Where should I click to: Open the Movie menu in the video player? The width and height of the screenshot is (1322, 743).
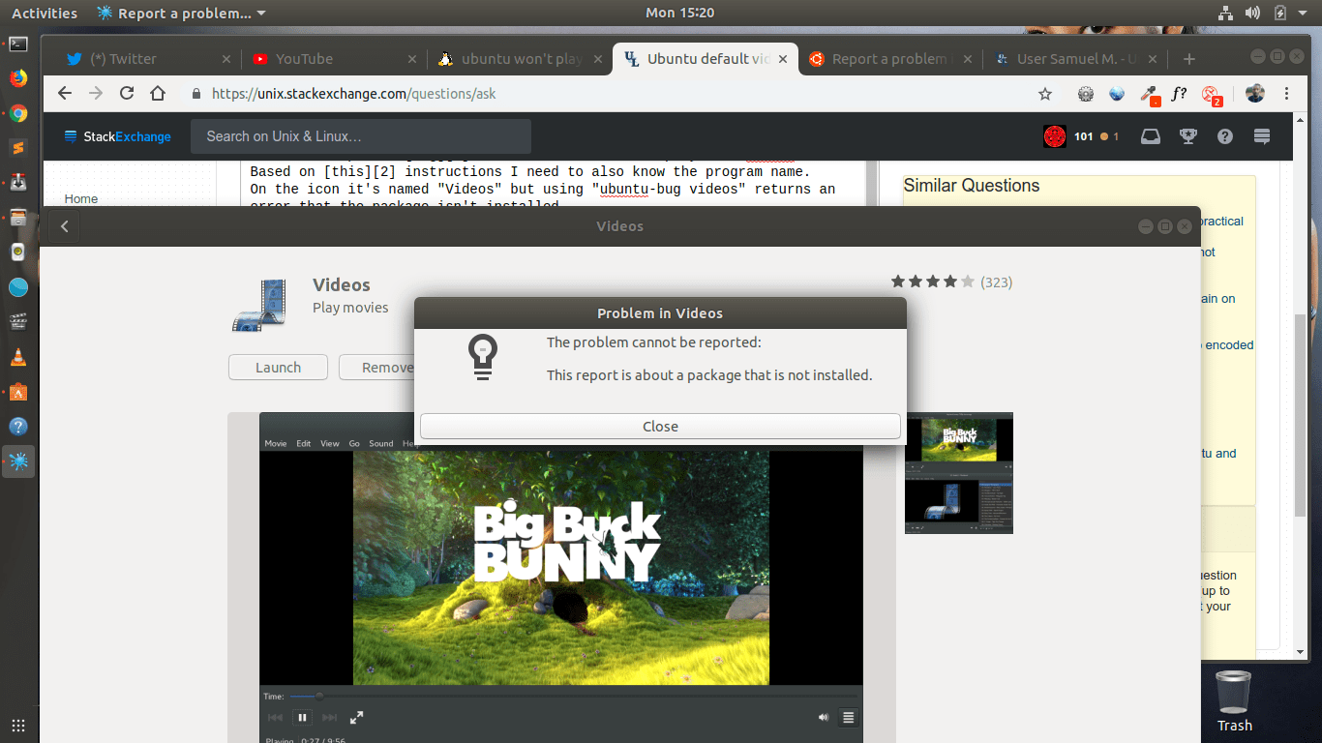pos(276,442)
